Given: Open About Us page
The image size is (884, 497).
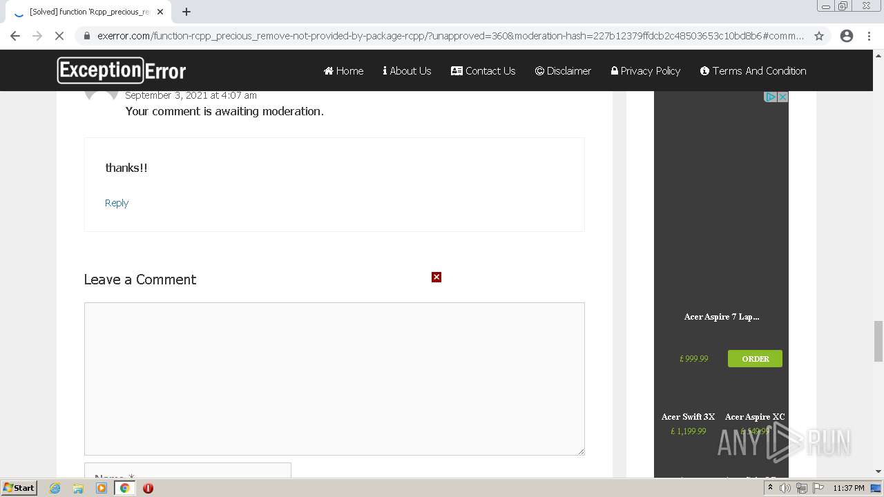Looking at the screenshot, I should pyautogui.click(x=407, y=70).
